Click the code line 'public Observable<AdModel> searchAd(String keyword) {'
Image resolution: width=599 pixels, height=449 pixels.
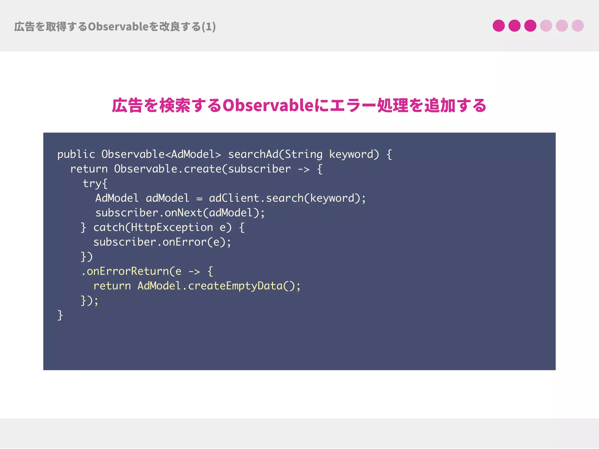click(x=225, y=154)
